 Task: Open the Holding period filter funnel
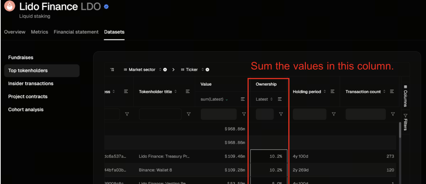coord(333,114)
